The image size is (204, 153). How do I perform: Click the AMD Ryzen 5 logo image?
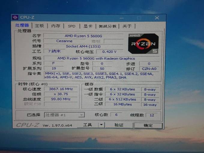pos(143,44)
